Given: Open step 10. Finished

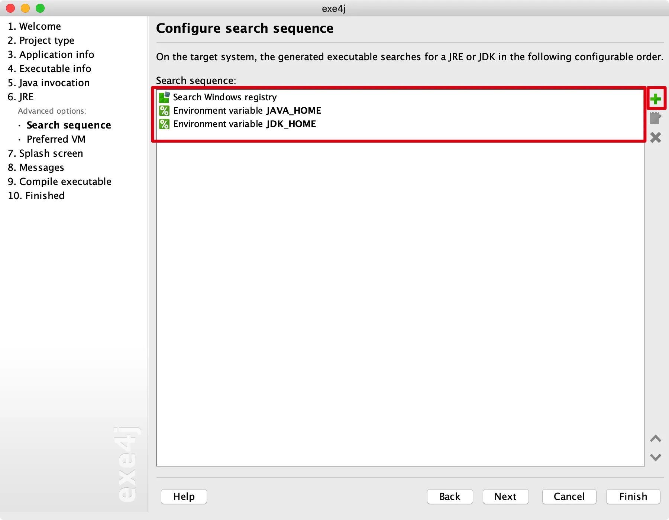Looking at the screenshot, I should (36, 196).
